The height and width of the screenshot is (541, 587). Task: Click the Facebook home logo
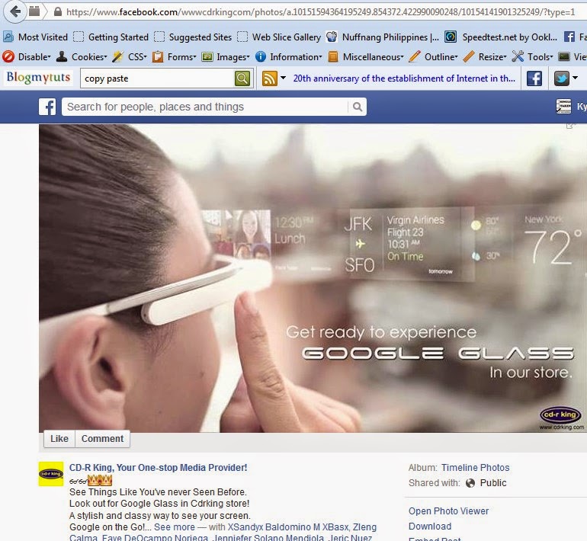click(x=47, y=107)
